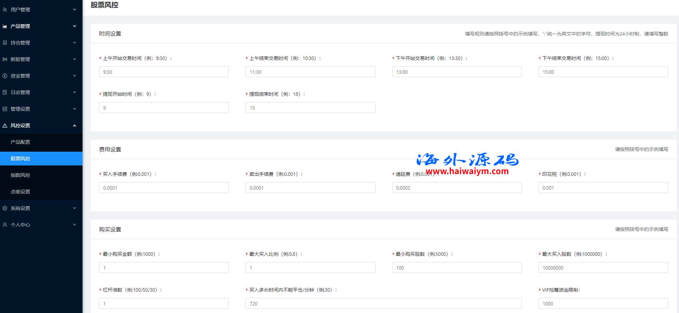Select the 指数风控 submenu item
Viewport: 679px width, 313px height.
(x=20, y=175)
